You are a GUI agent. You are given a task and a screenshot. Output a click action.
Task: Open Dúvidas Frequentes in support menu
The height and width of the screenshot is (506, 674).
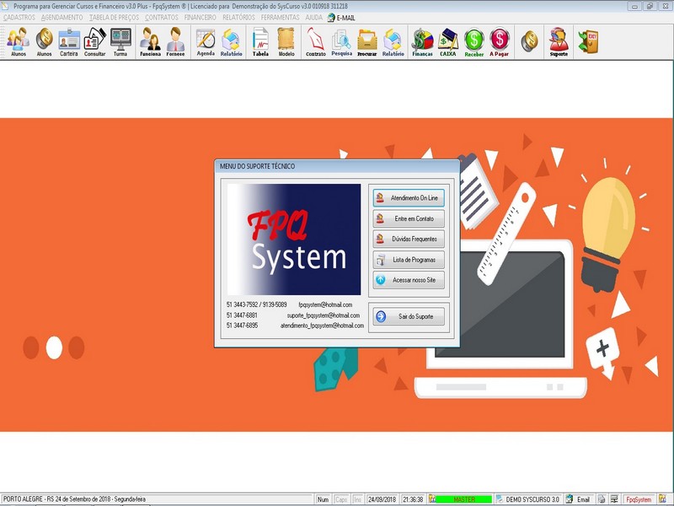[x=409, y=239]
